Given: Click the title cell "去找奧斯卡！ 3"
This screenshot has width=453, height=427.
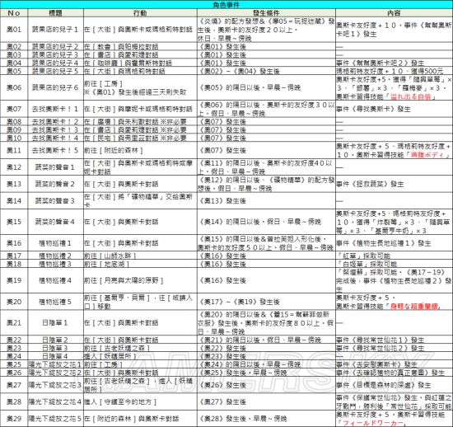Looking at the screenshot, I should tap(55, 129).
